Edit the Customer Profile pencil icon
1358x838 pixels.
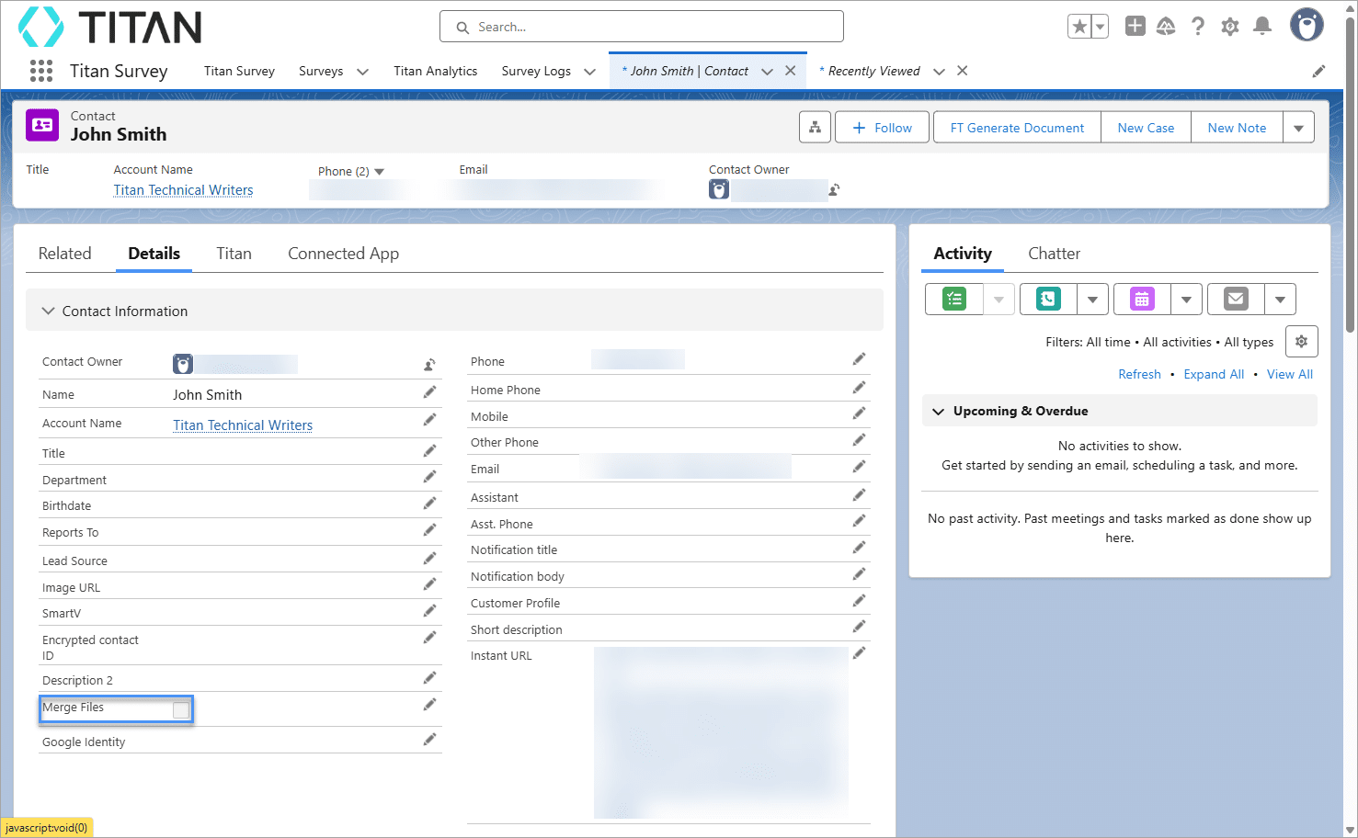click(859, 601)
